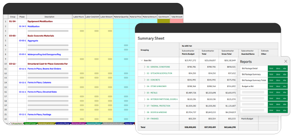294x138 pixels.
Task: Click Equipment Mobilization group row
Action: point(40,21)
